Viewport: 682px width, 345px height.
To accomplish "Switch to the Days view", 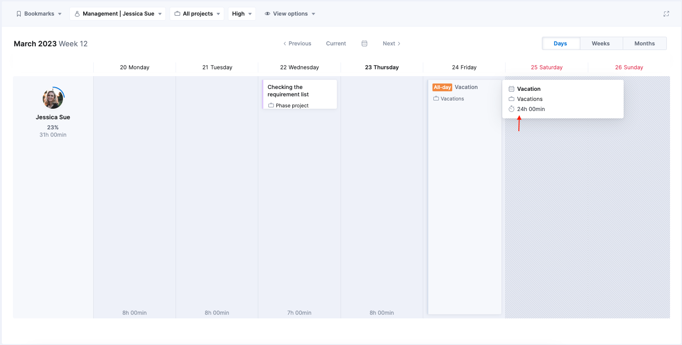I will tap(560, 44).
